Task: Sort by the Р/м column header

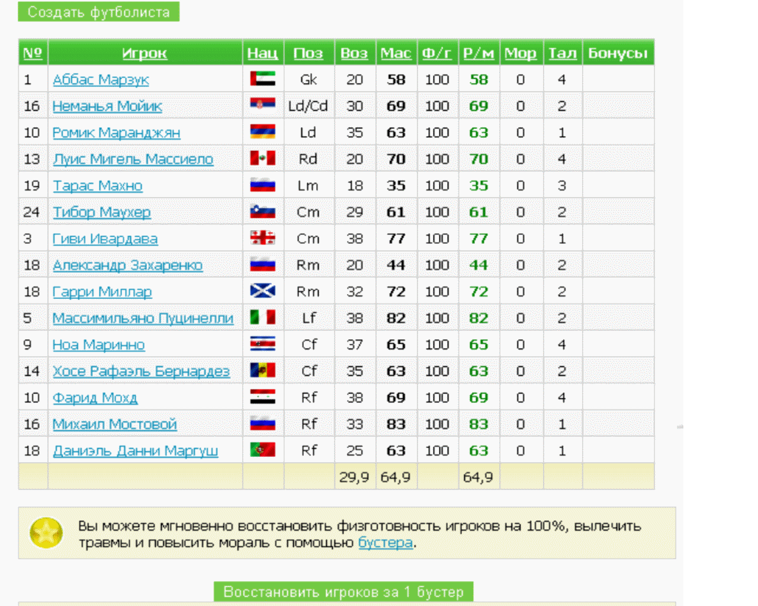Action: pos(478,53)
